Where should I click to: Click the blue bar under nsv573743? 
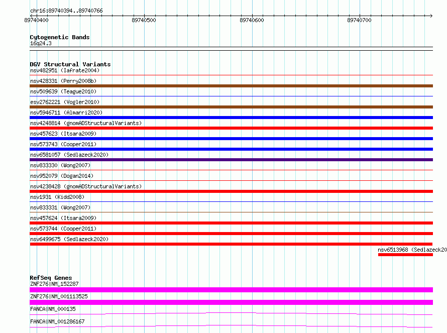coord(231,149)
